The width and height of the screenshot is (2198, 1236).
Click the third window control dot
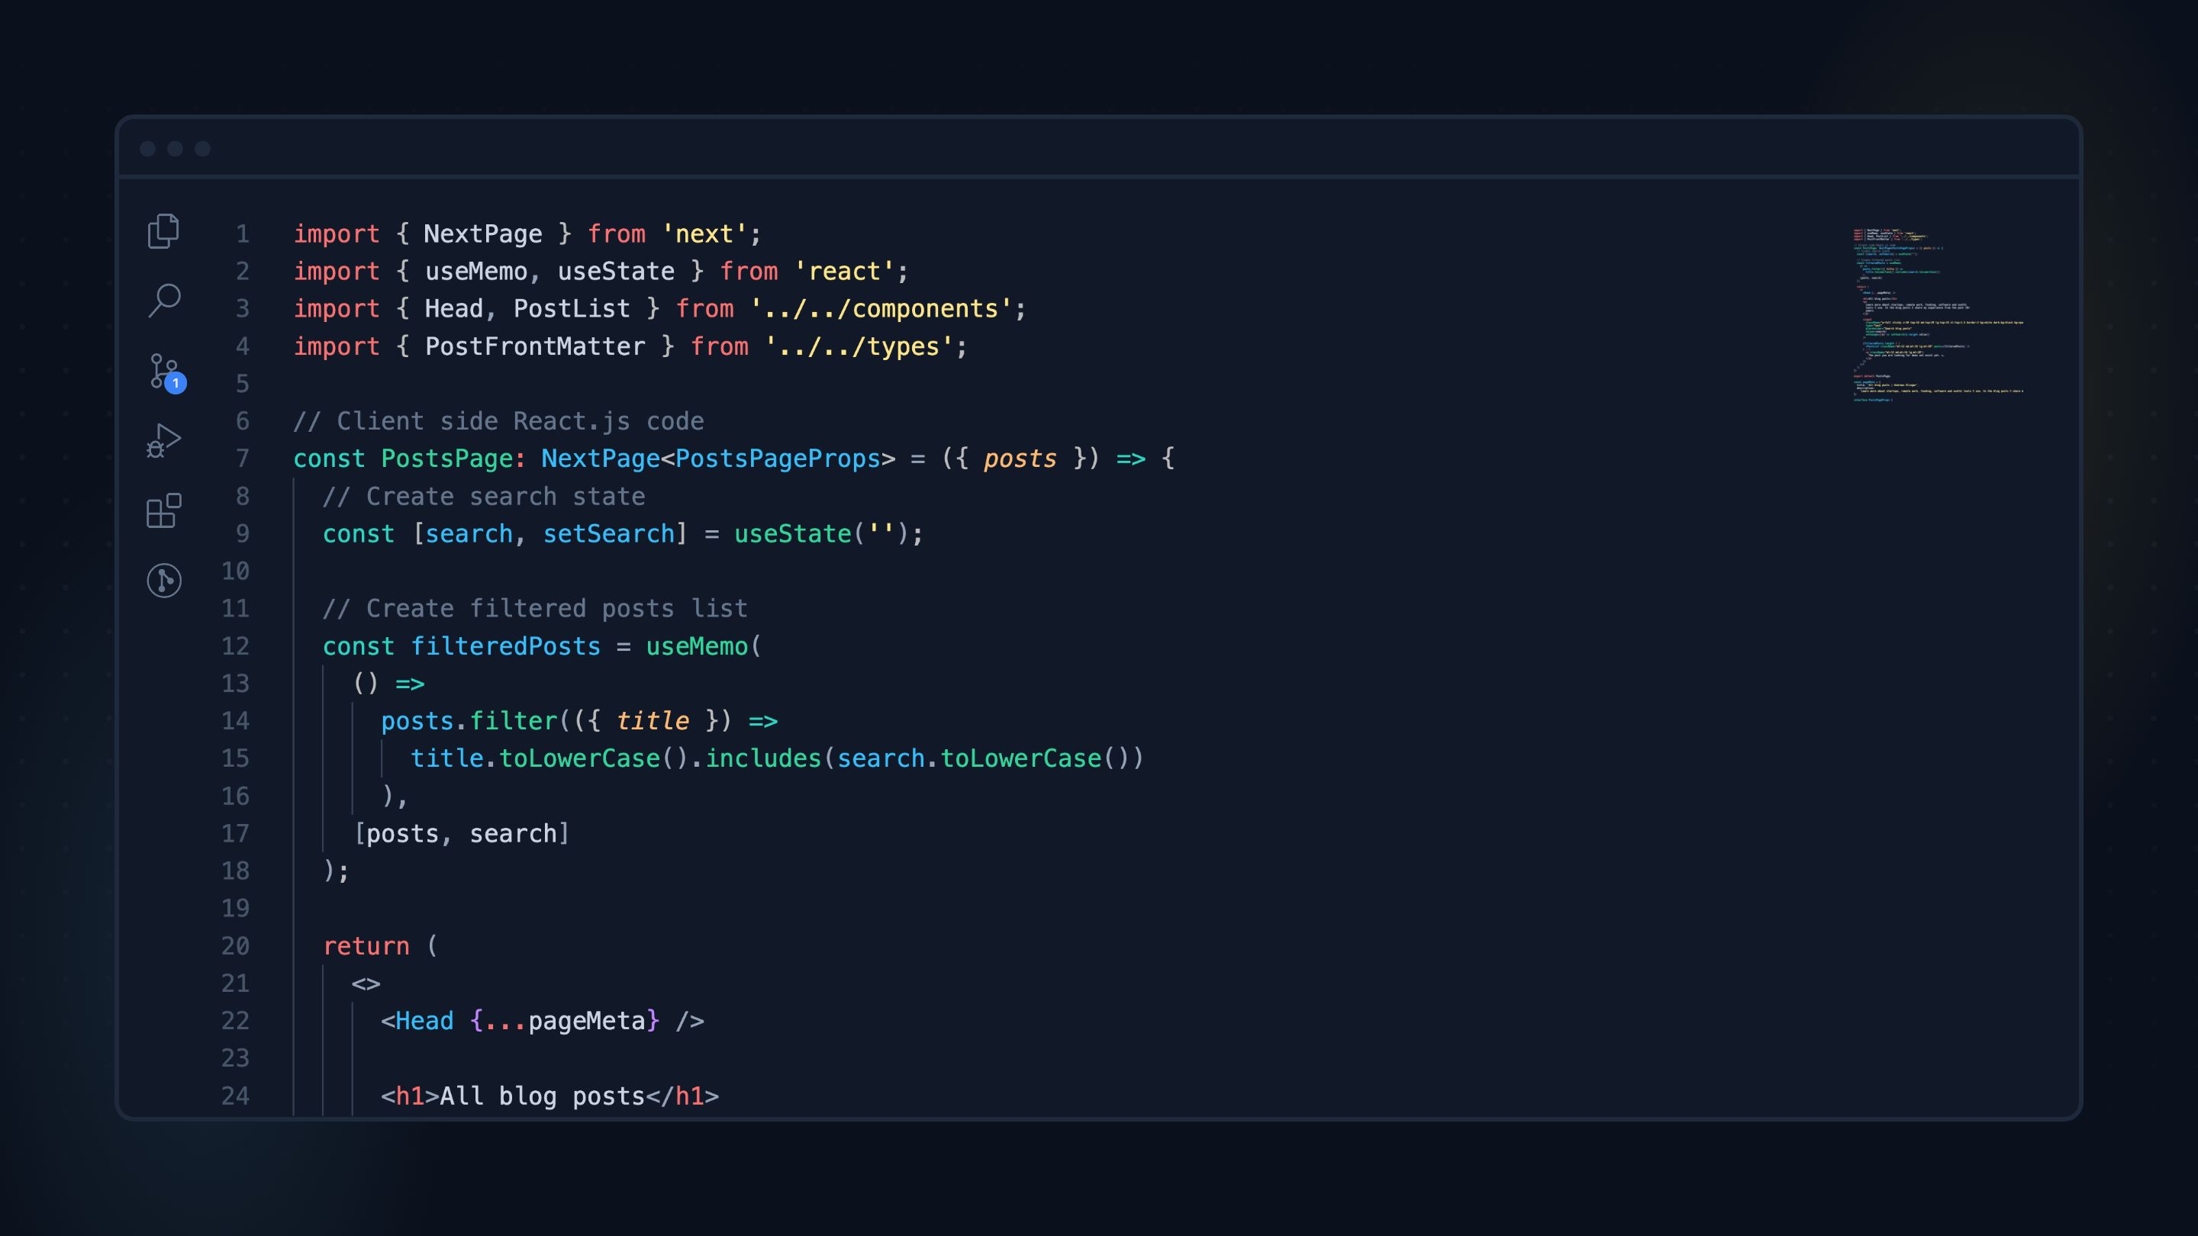click(x=202, y=150)
